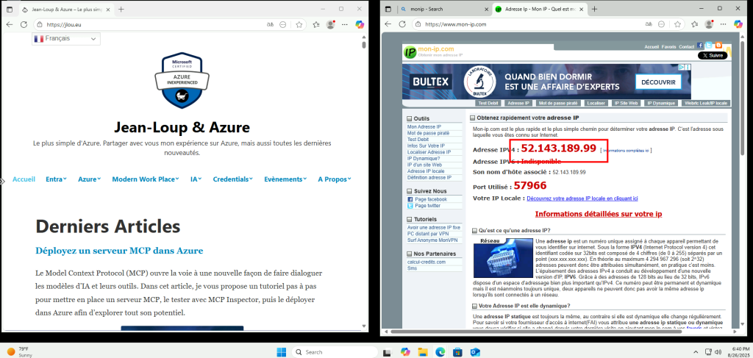Open the Français language dropdown
This screenshot has width=753, height=358.
tap(66, 39)
